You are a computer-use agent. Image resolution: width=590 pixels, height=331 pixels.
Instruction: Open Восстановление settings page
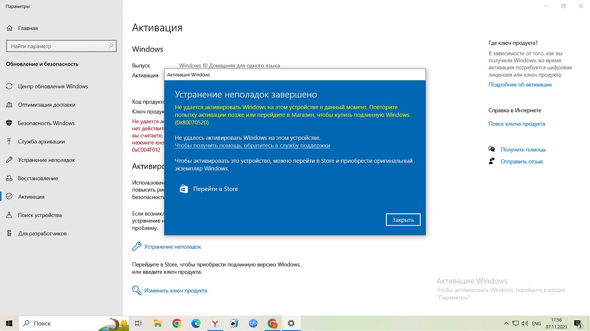point(38,178)
